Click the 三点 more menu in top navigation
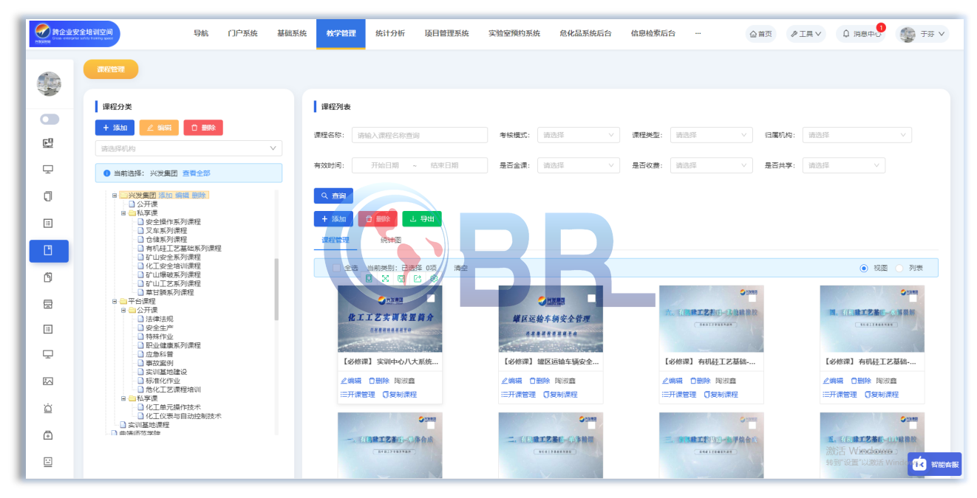Viewport: 977px width, 498px height. tap(698, 34)
